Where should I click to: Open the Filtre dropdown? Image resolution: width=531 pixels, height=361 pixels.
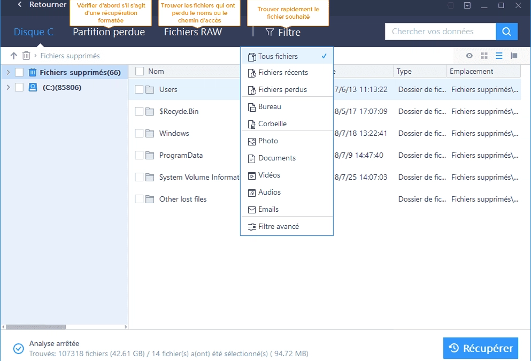point(283,32)
